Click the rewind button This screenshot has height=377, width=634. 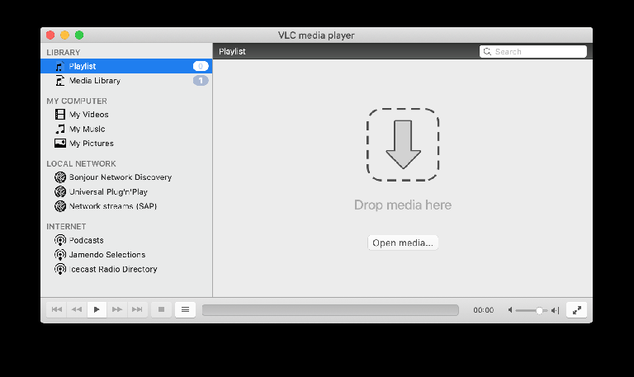point(77,309)
